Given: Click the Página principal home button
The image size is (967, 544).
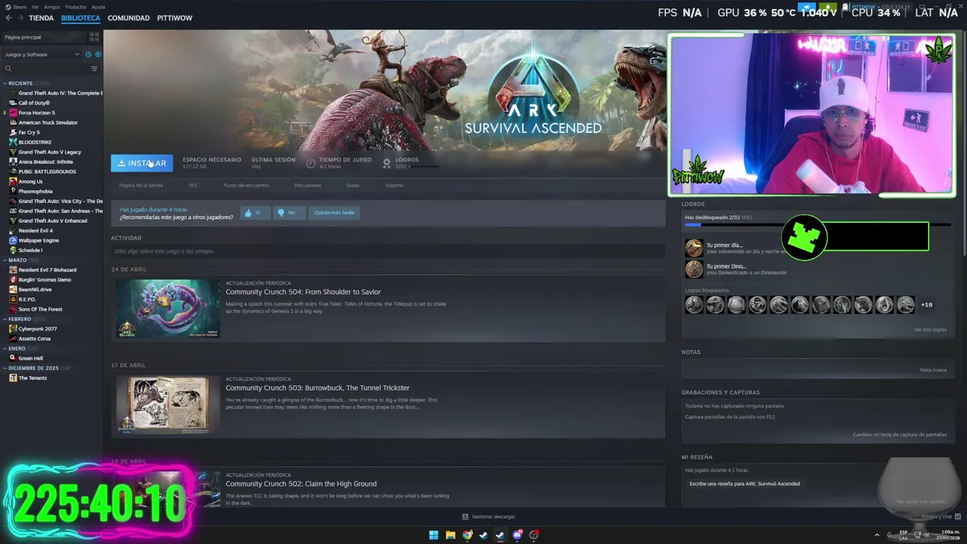Looking at the screenshot, I should pyautogui.click(x=44, y=37).
